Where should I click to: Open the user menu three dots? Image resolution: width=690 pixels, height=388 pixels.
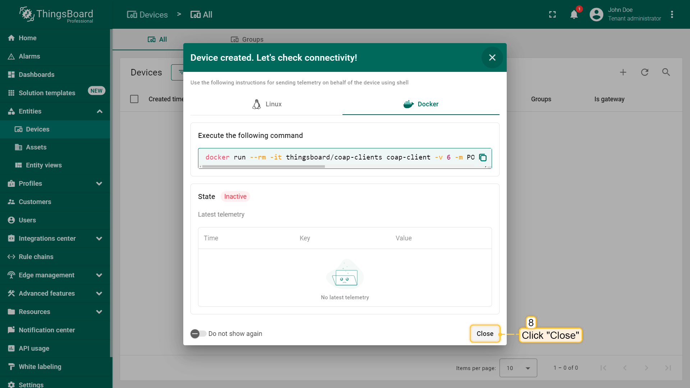click(x=672, y=15)
